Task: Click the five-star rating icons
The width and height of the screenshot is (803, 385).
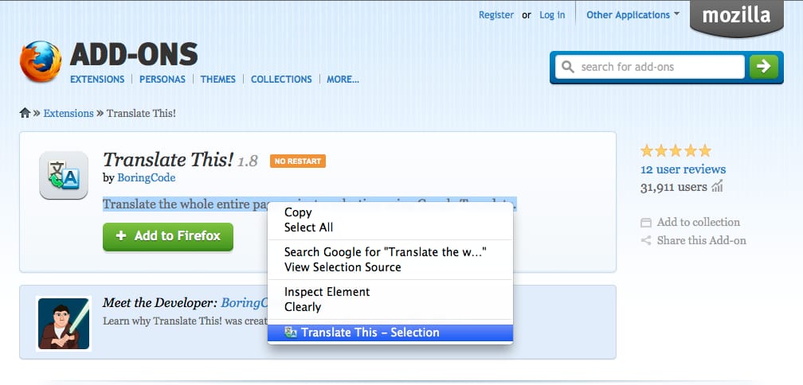Action: 676,150
